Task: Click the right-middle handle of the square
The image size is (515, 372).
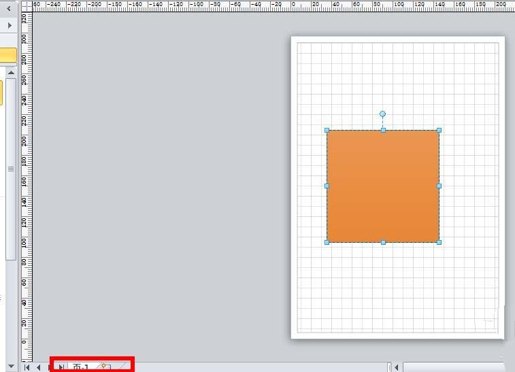Action: pos(439,186)
